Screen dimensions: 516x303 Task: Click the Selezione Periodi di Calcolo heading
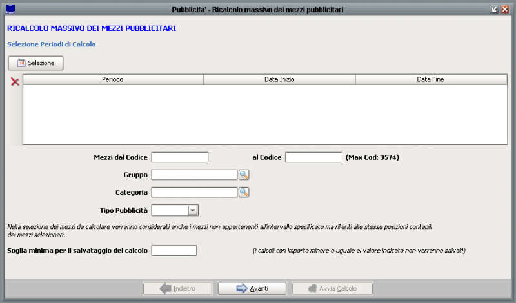[x=52, y=44]
